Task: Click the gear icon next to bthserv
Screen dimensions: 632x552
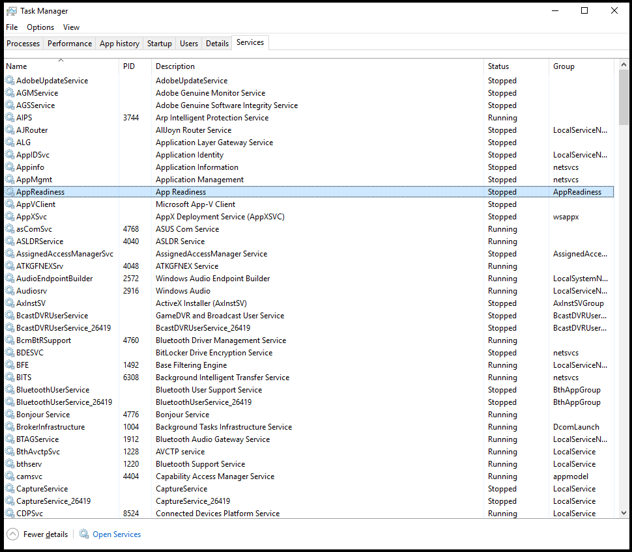Action: click(9, 463)
